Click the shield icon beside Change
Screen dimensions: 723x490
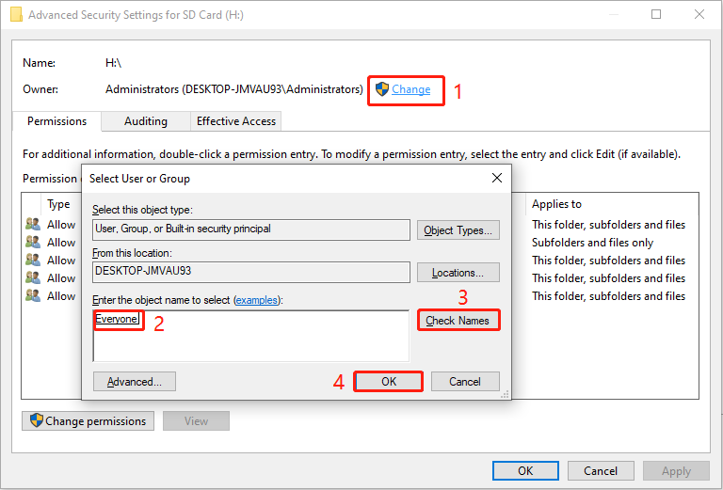(382, 89)
